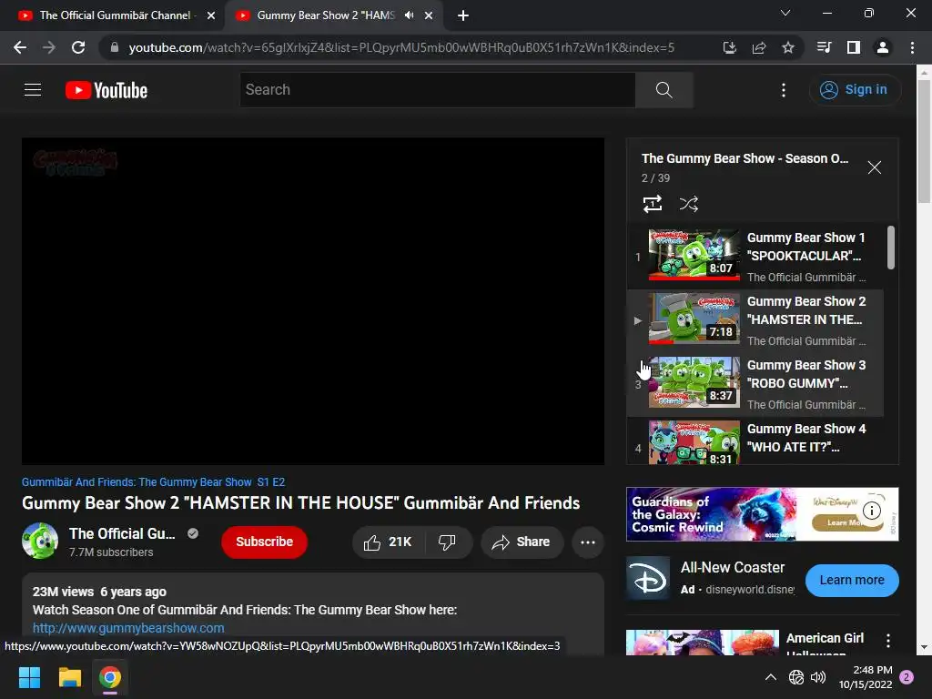Open media controls icon in toolbar
Viewport: 932px width, 699px height.
click(x=825, y=47)
